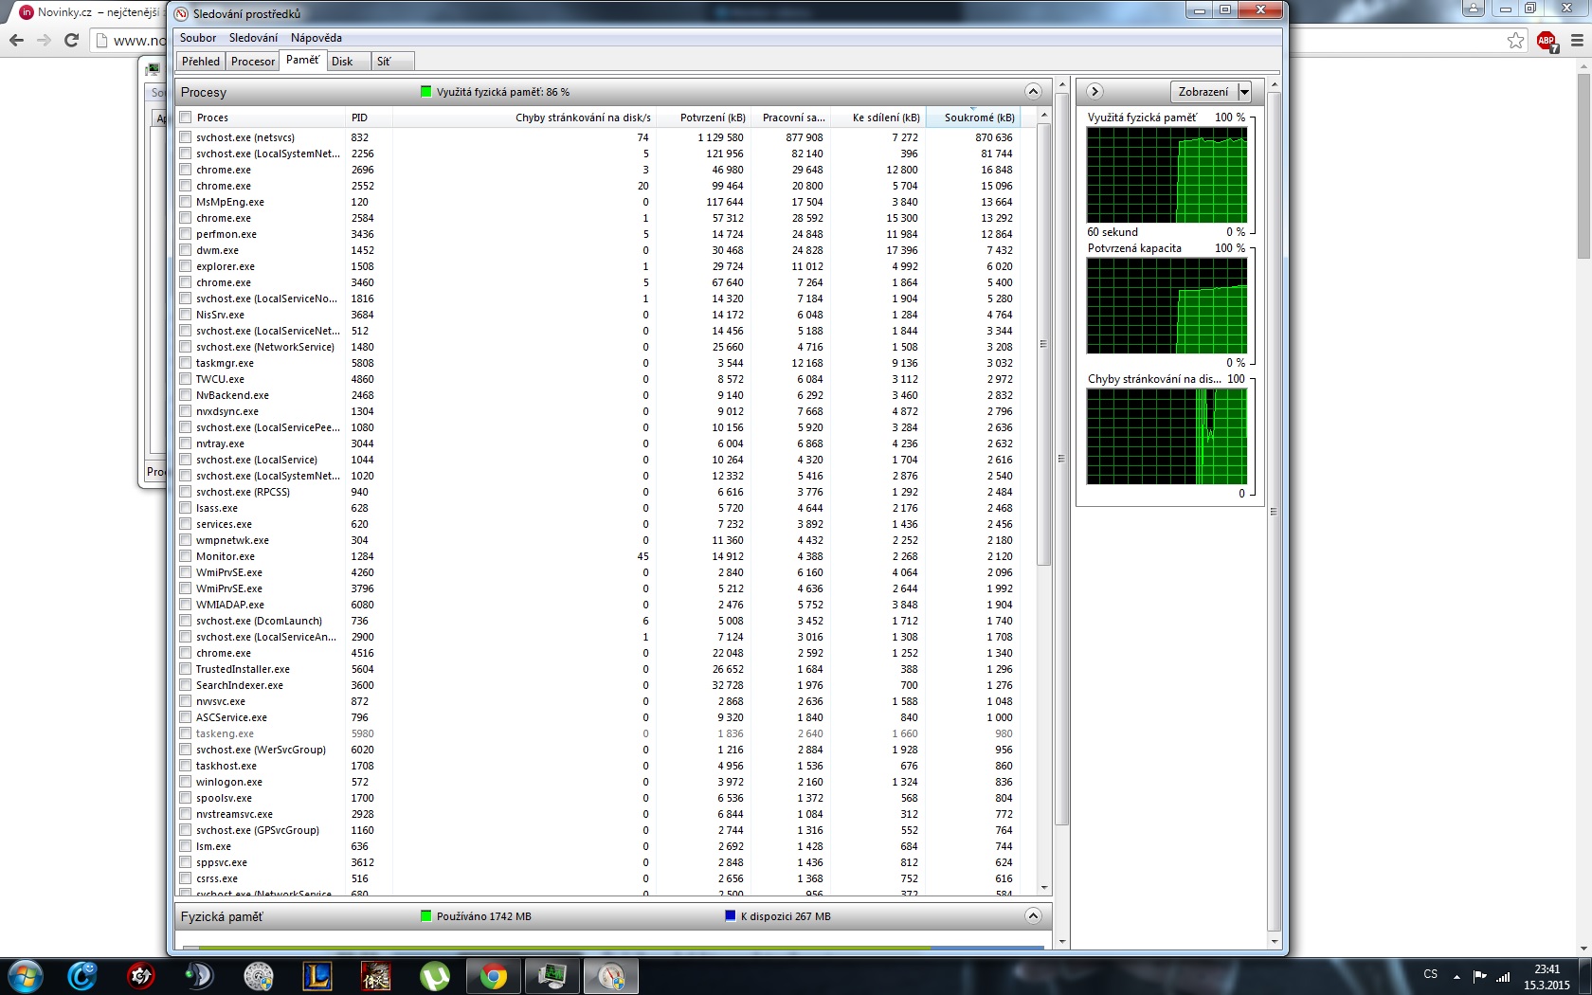Click the Resource Monitor title bar icon
Screen dimensions: 1592x995
pyautogui.click(x=181, y=13)
